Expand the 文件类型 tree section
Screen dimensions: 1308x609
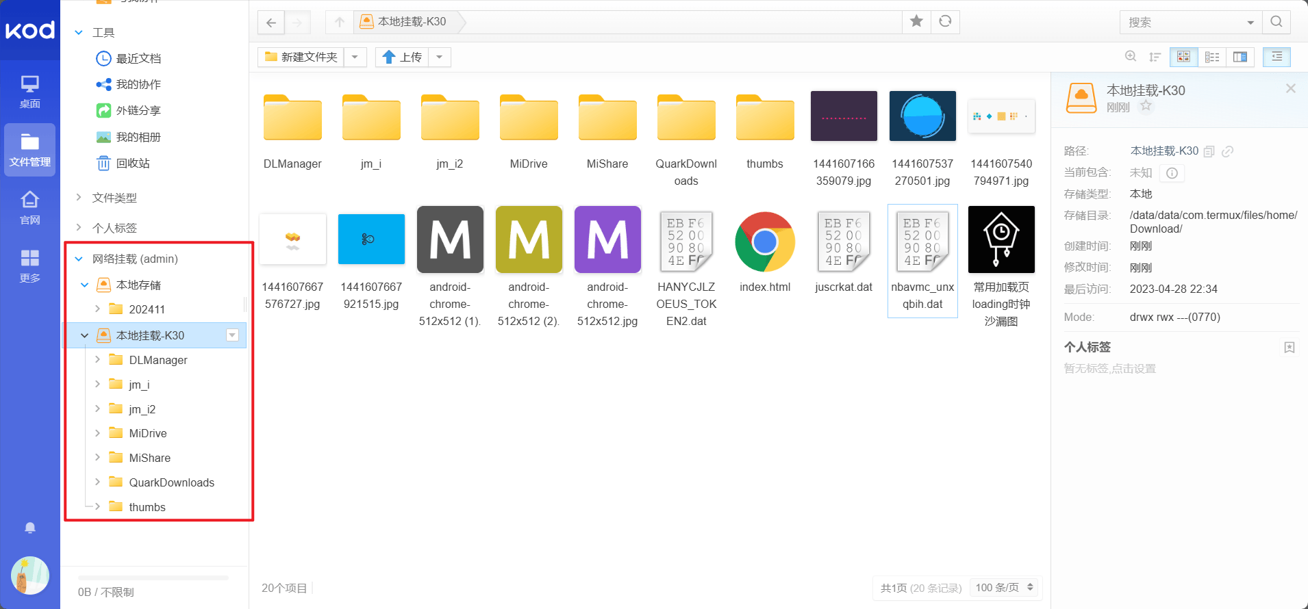(x=79, y=198)
